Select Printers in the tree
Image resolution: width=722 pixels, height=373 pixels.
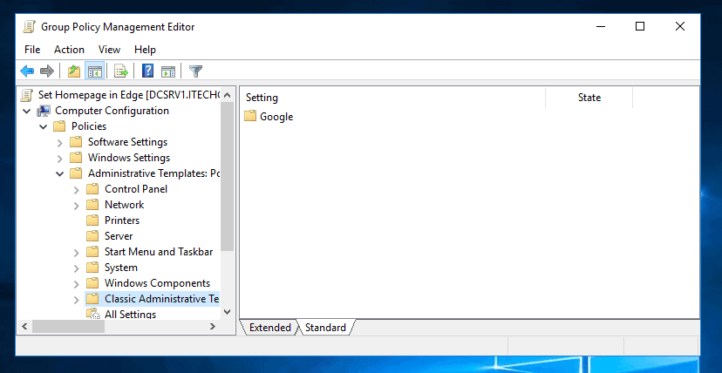122,220
